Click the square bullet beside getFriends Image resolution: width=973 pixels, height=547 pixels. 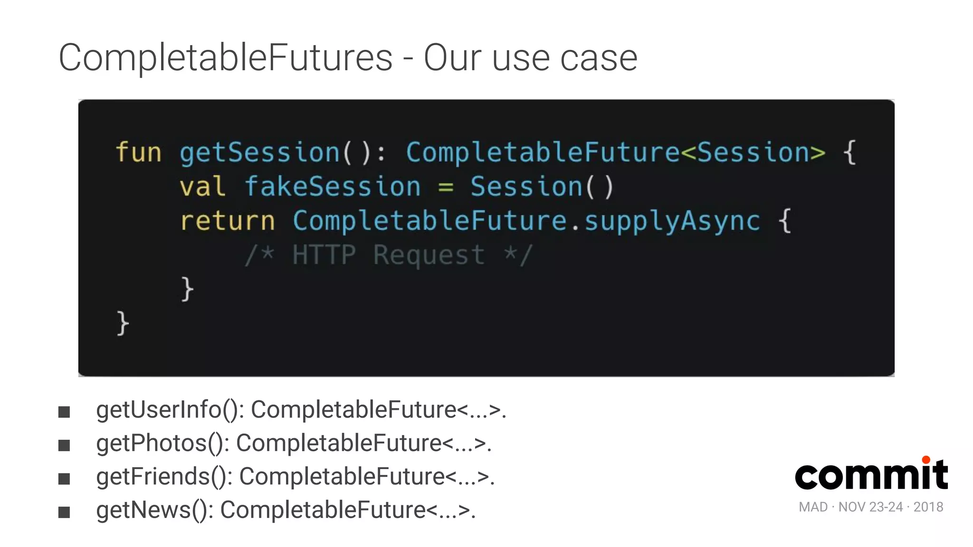[x=64, y=479]
